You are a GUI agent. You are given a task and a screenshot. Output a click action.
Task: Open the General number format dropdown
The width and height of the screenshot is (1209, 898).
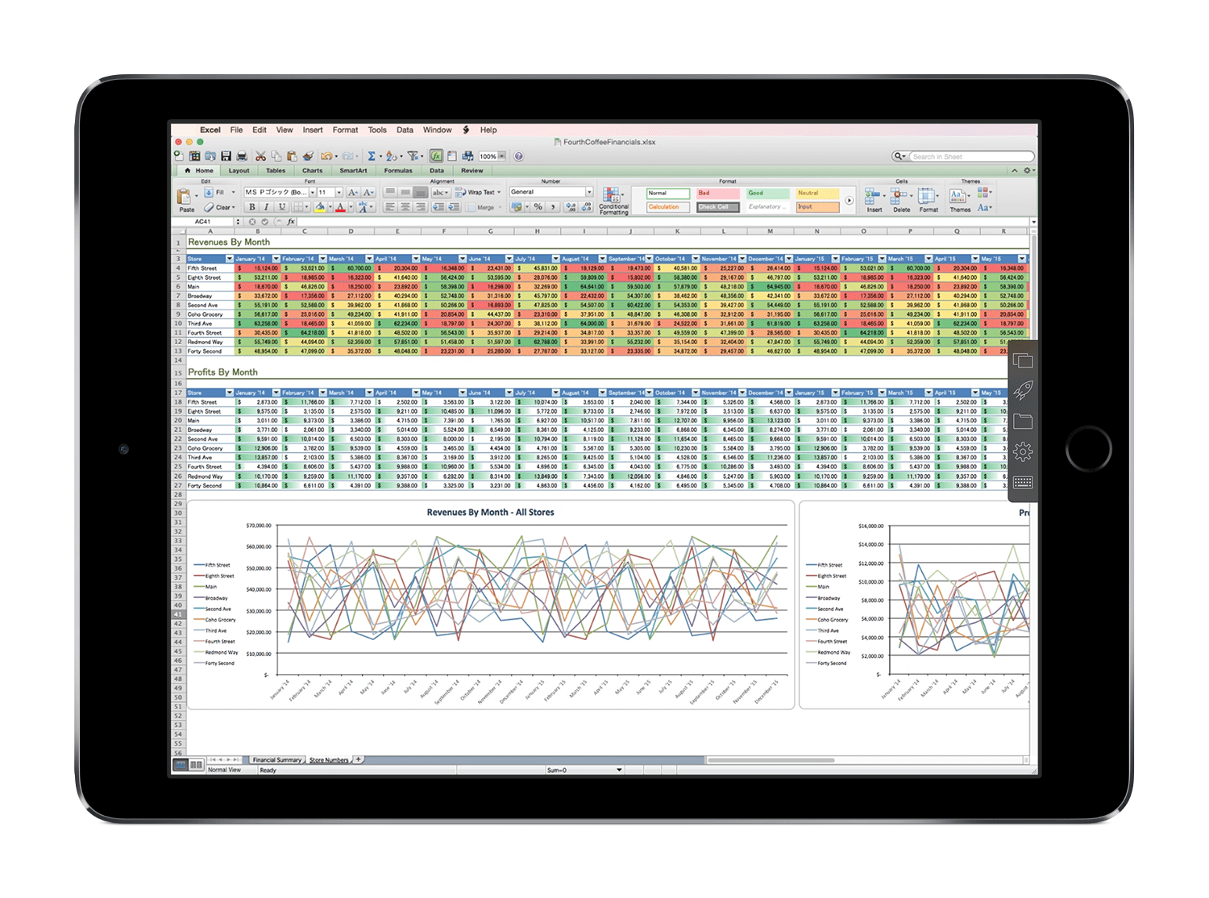click(589, 192)
